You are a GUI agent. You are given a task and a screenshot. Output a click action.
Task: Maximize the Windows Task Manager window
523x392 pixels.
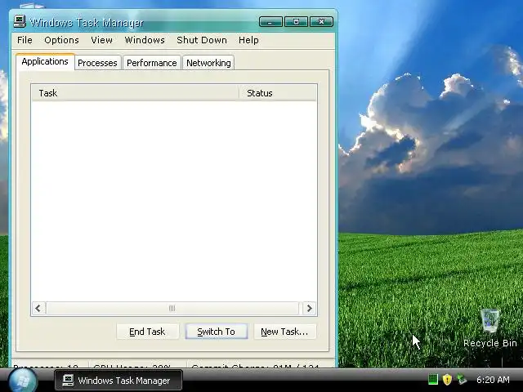click(x=296, y=22)
